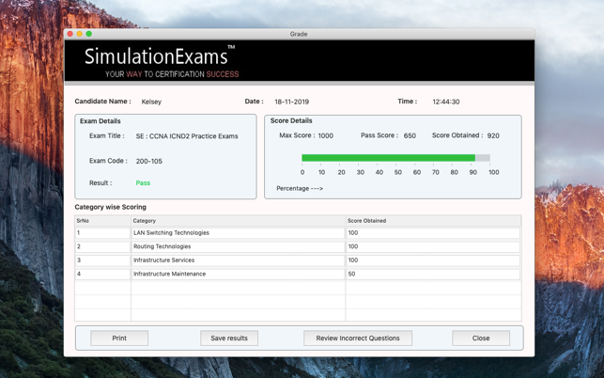
Task: Click the Category wise Scoring heading
Action: point(111,207)
